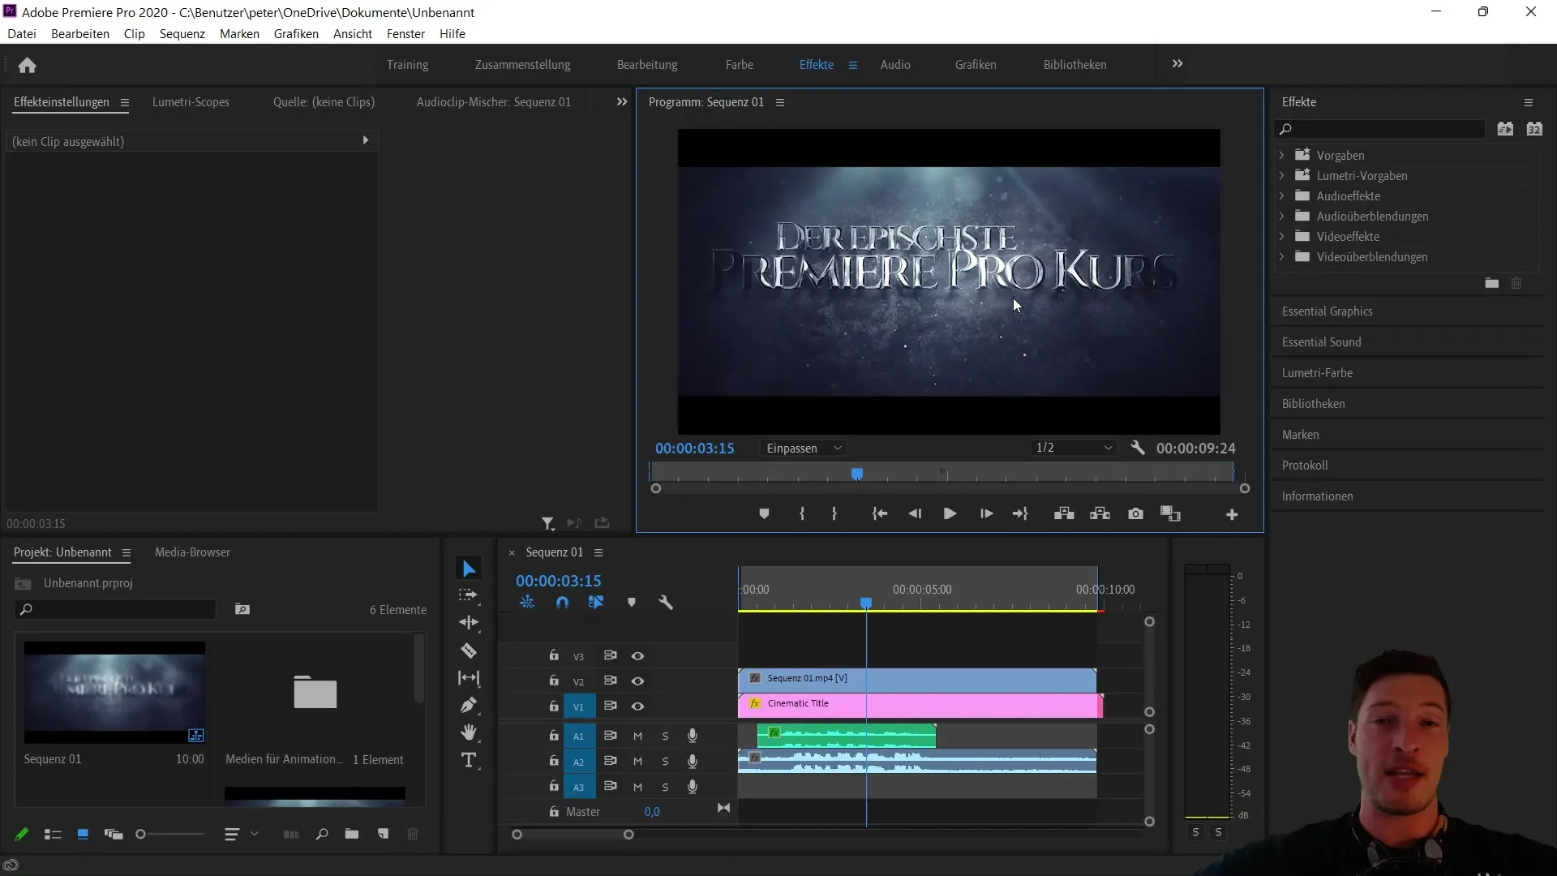
Task: Click the Bearbeitung workspace tab
Action: pyautogui.click(x=647, y=64)
